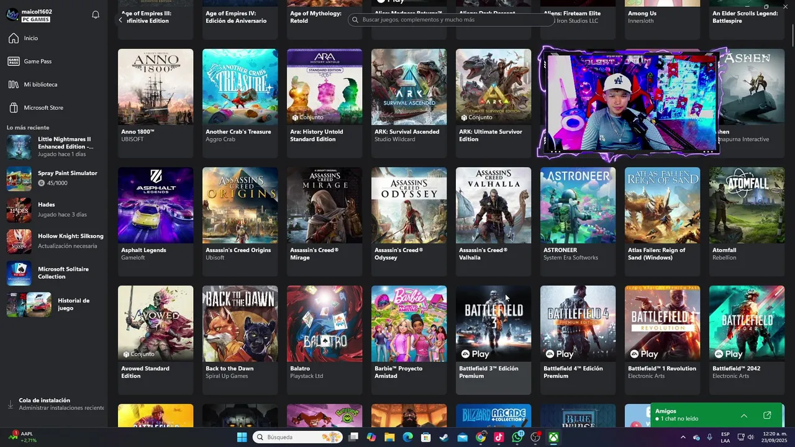
Task: Open Atlas Fallen: Reign of Sand tile
Action: (x=662, y=222)
